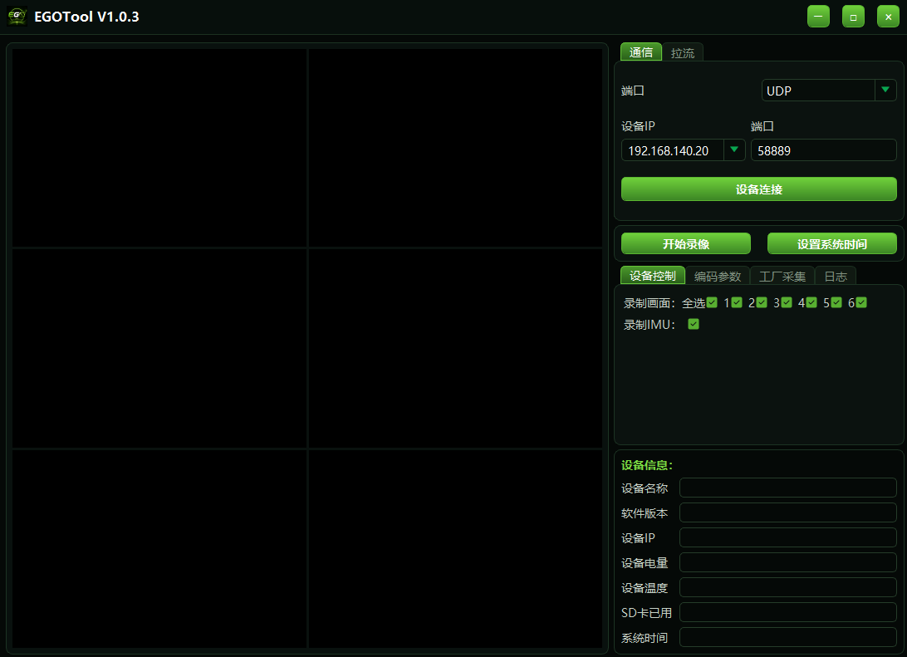907x657 pixels.
Task: Select the middle-right video pane
Action: click(x=455, y=348)
